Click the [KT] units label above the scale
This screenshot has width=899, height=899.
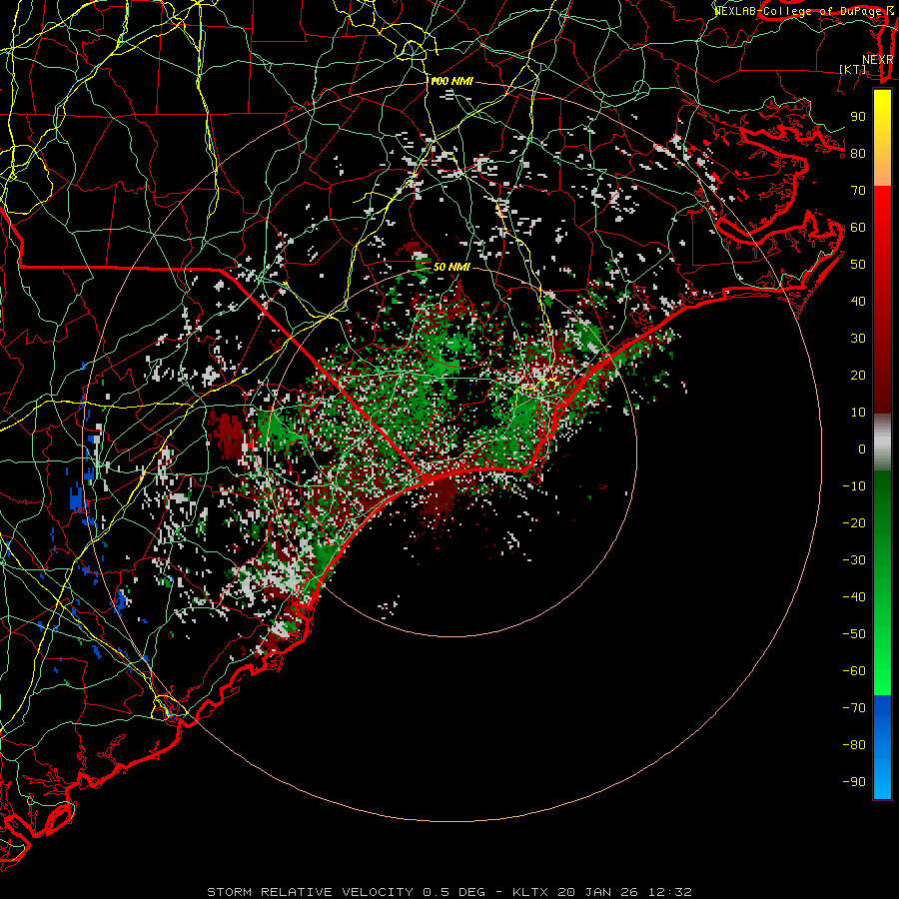click(853, 69)
